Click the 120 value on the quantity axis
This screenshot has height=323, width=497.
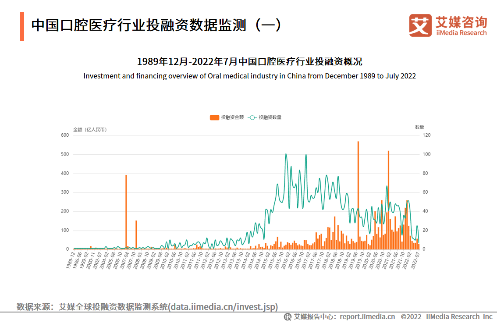click(x=426, y=135)
